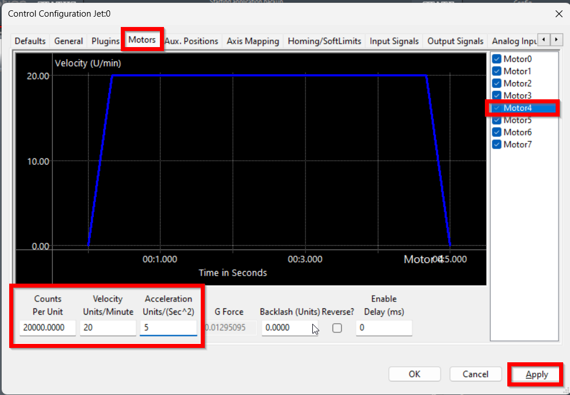
Task: Uncheck the Motor0 checkbox
Action: click(497, 59)
